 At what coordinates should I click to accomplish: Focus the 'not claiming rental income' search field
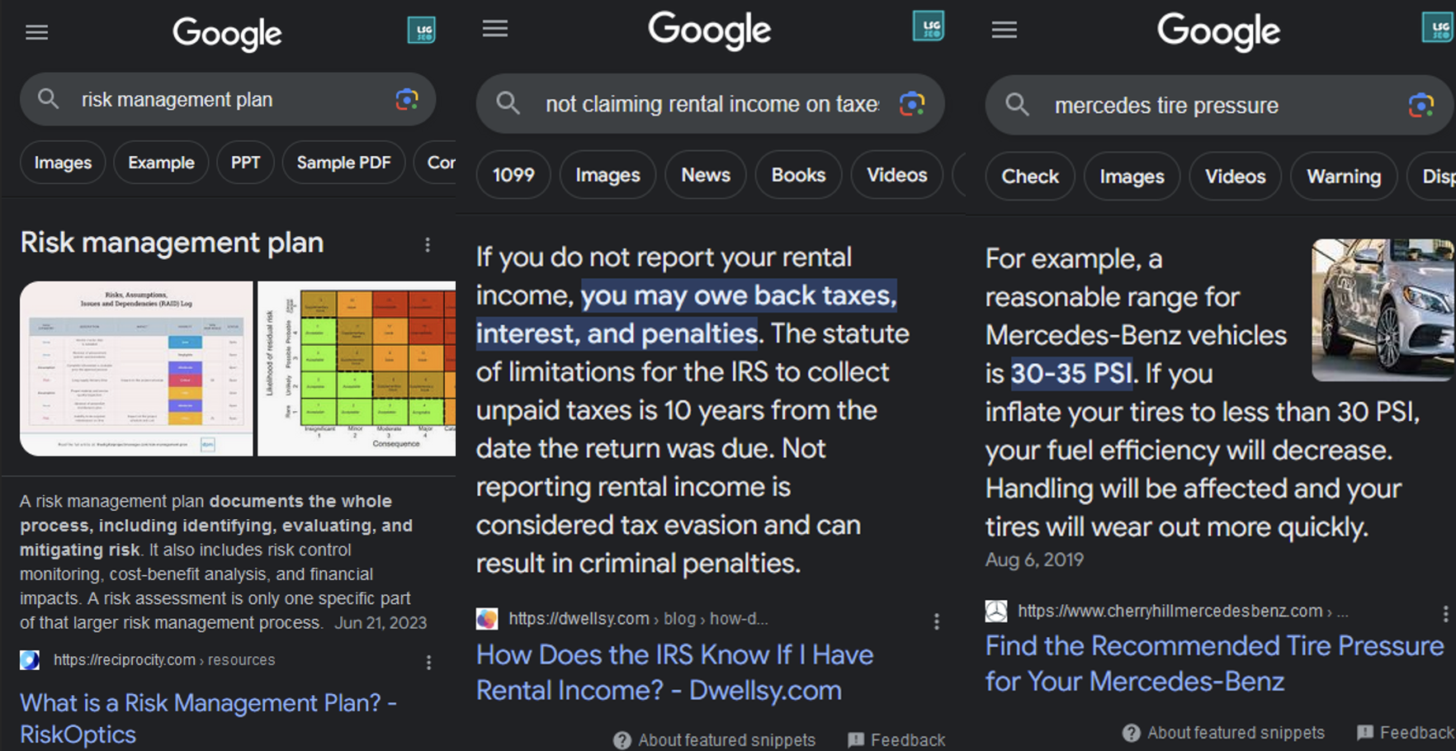(710, 104)
